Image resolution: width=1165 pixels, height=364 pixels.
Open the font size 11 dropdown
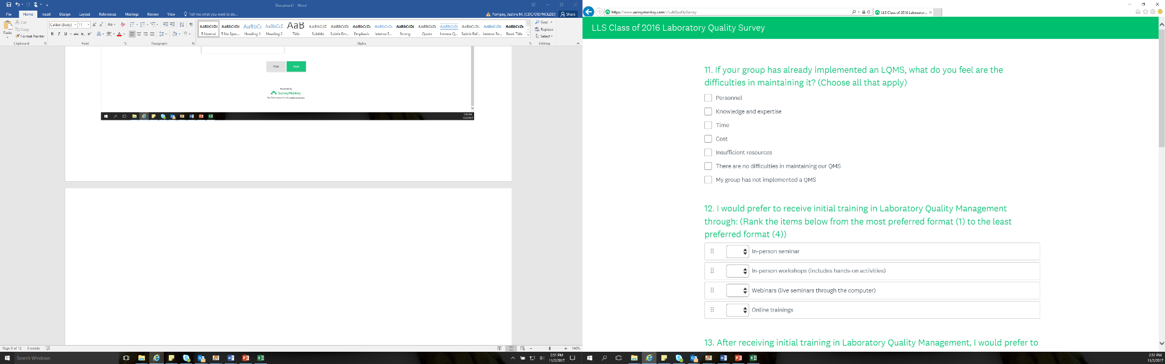point(88,25)
